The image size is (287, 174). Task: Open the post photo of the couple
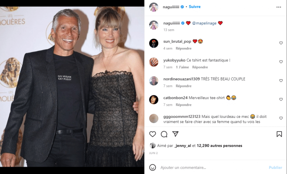tap(72, 87)
